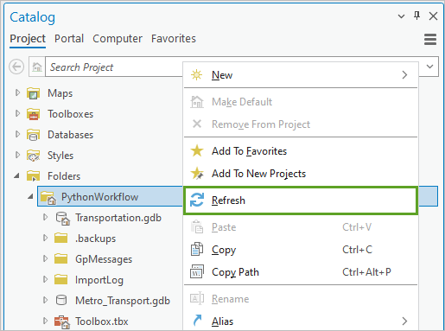Open the Alias submenu arrow

click(x=404, y=321)
